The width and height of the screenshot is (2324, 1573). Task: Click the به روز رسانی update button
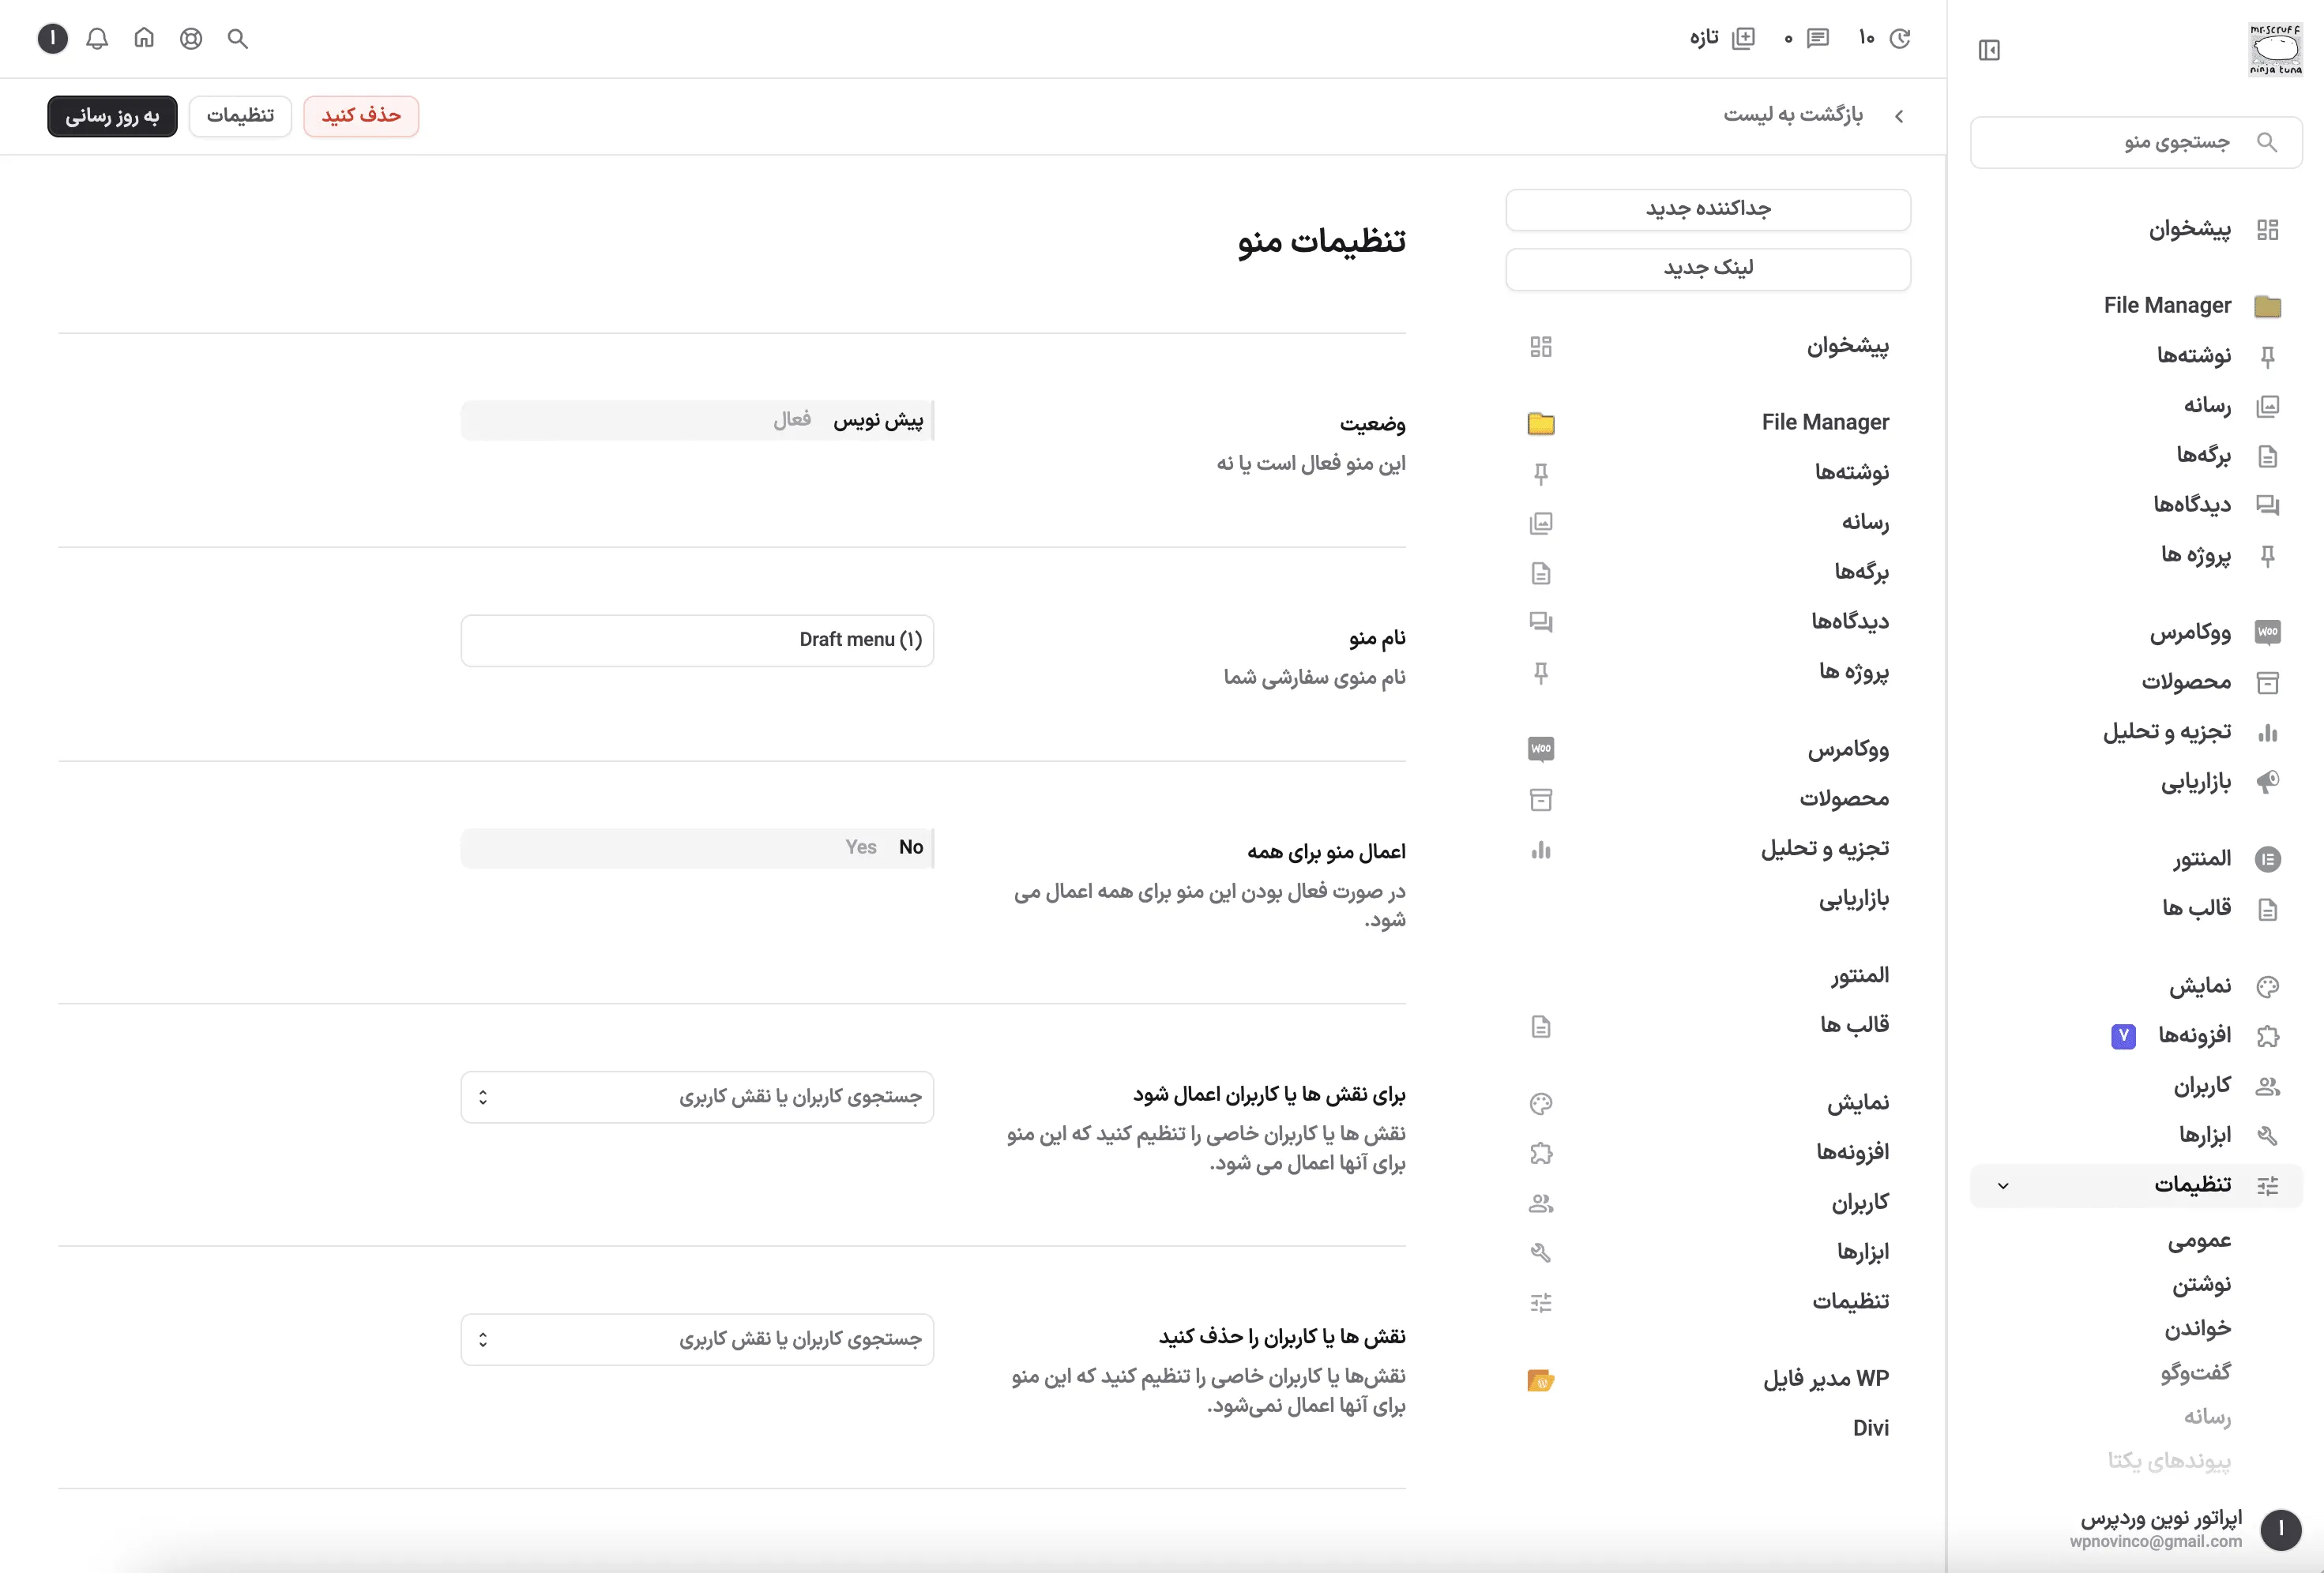112,116
